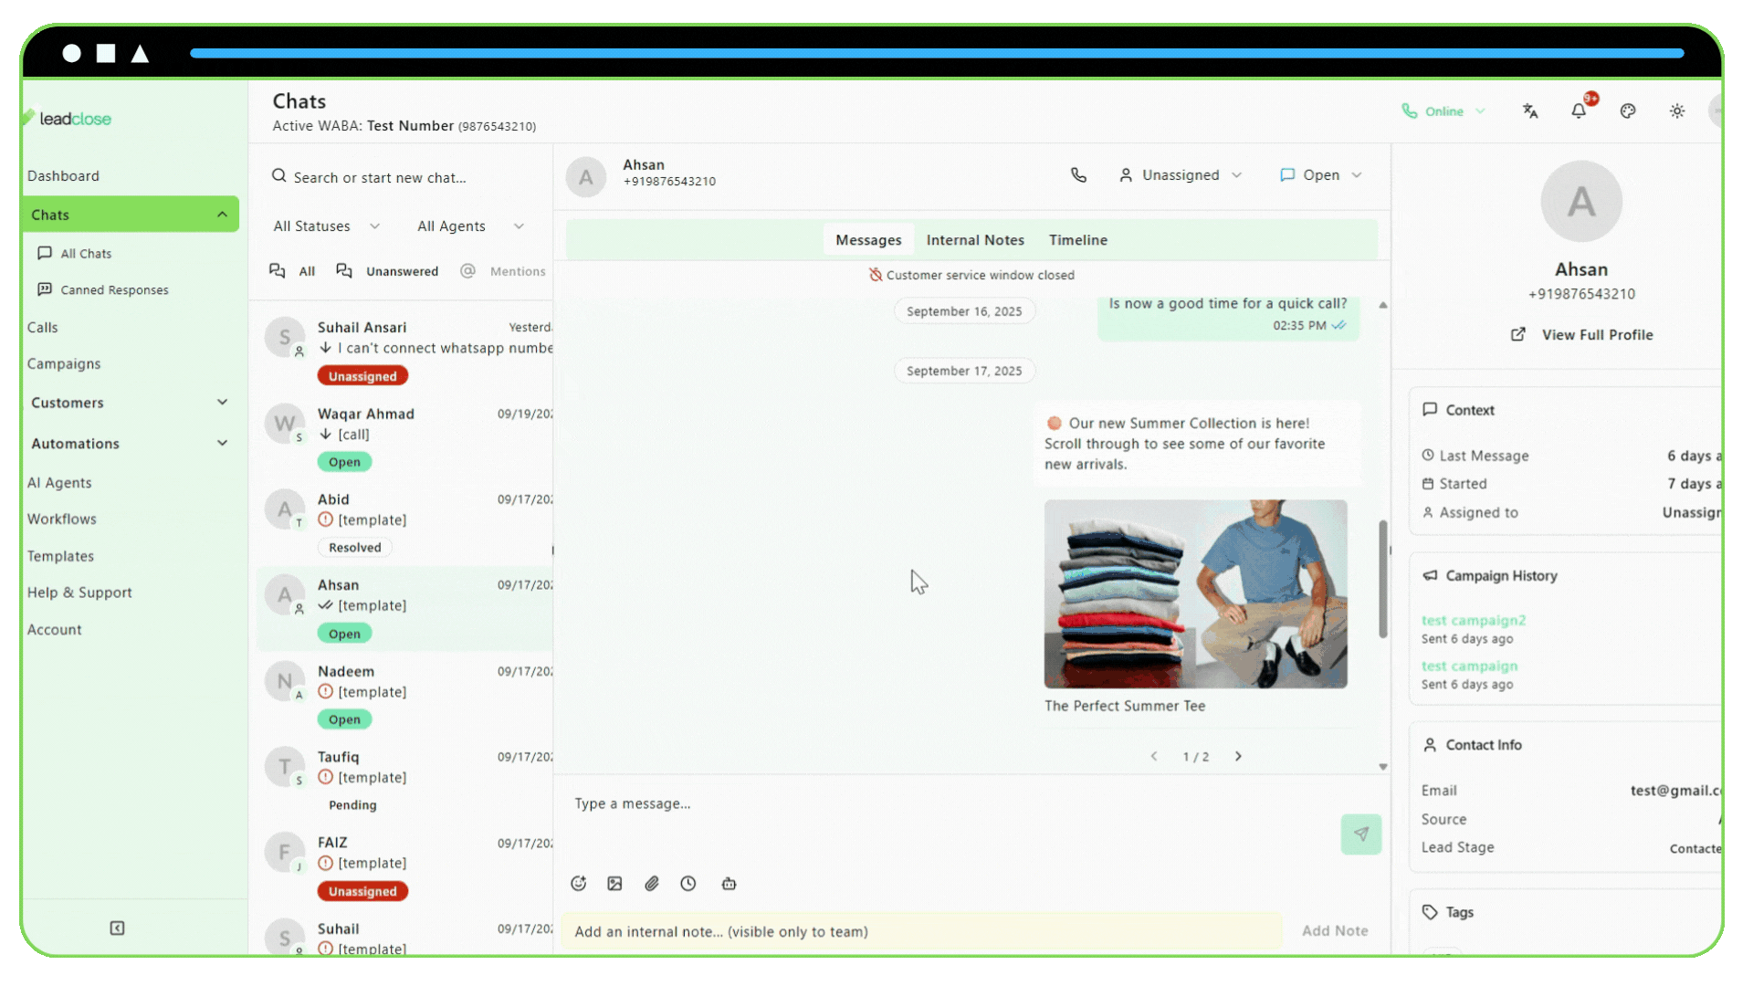Switch to the Timeline tab
This screenshot has height=986, width=1753.
click(x=1077, y=240)
